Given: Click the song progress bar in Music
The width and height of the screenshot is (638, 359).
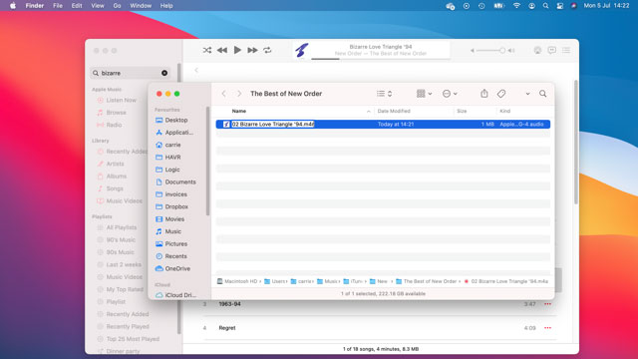Looking at the screenshot, I should point(381,59).
